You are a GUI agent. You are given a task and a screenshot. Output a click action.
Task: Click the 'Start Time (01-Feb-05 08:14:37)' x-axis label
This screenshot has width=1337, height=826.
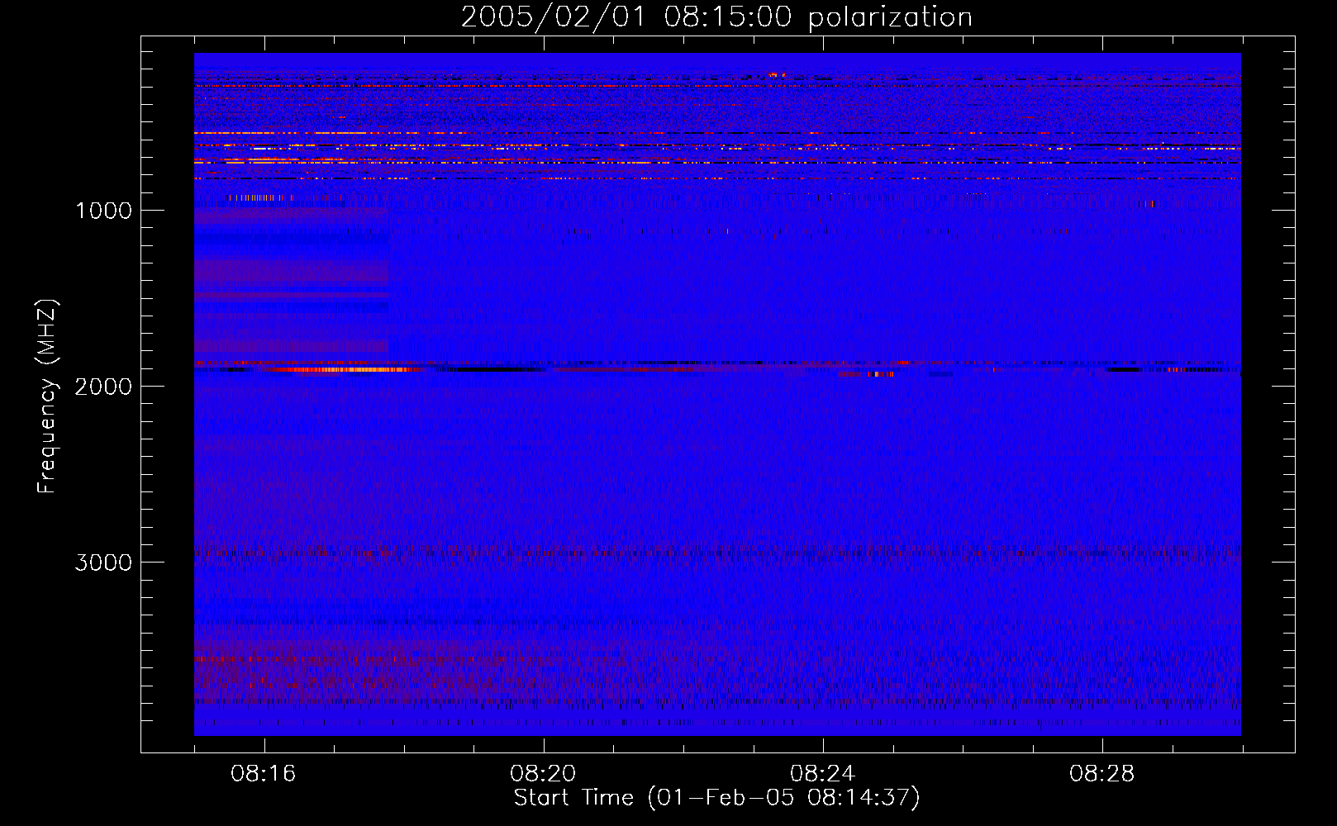[x=716, y=798]
